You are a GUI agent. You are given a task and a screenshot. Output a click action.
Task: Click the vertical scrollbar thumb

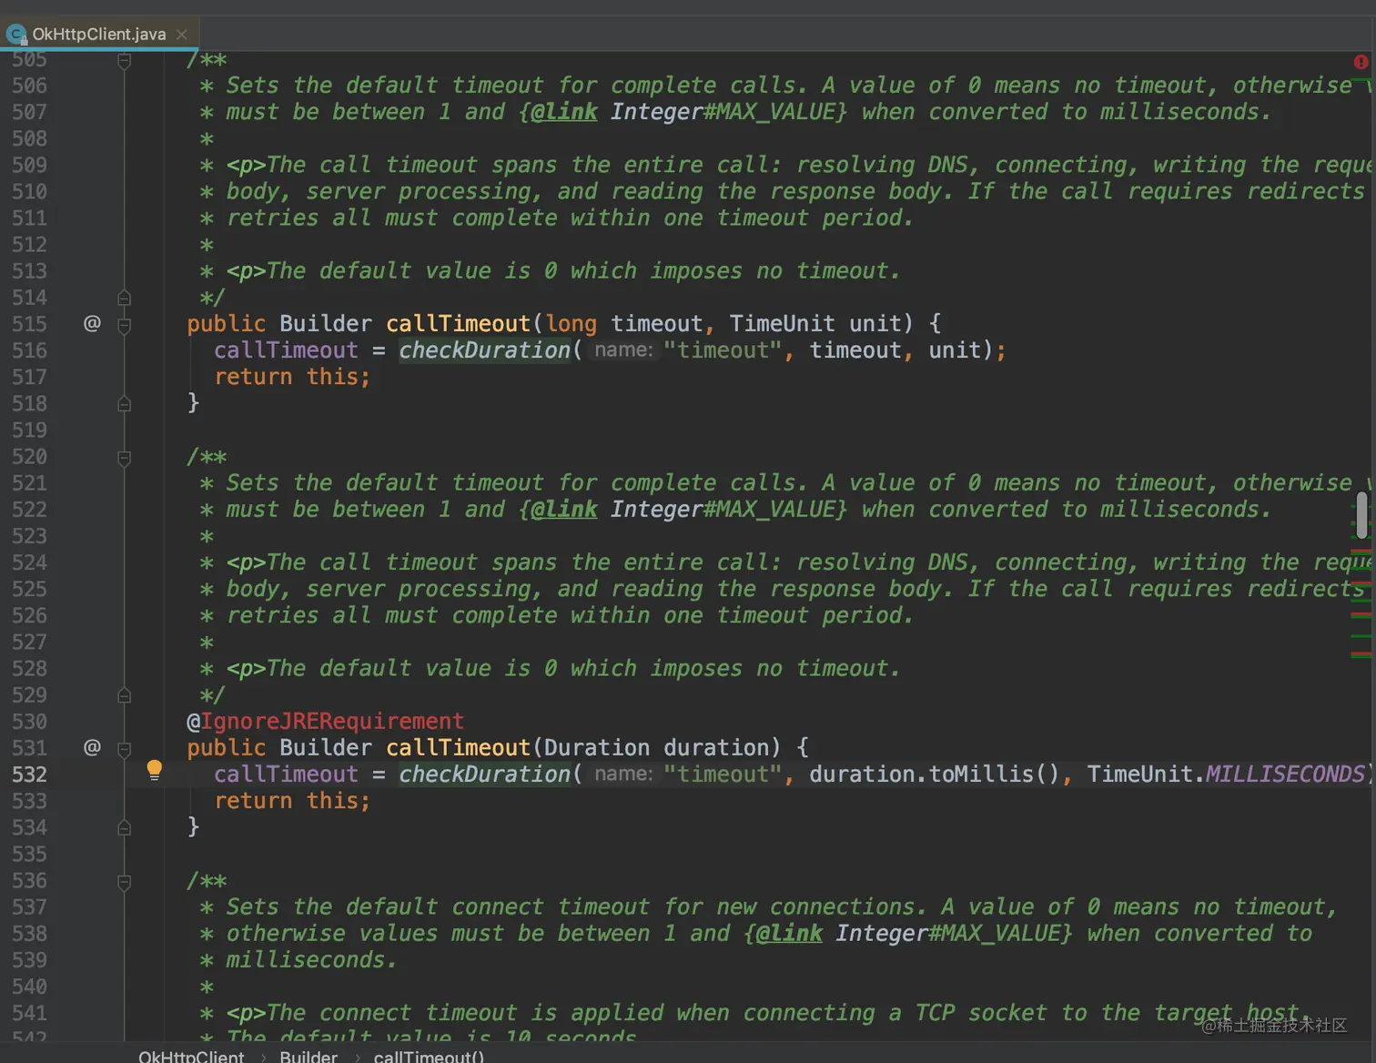(1361, 515)
